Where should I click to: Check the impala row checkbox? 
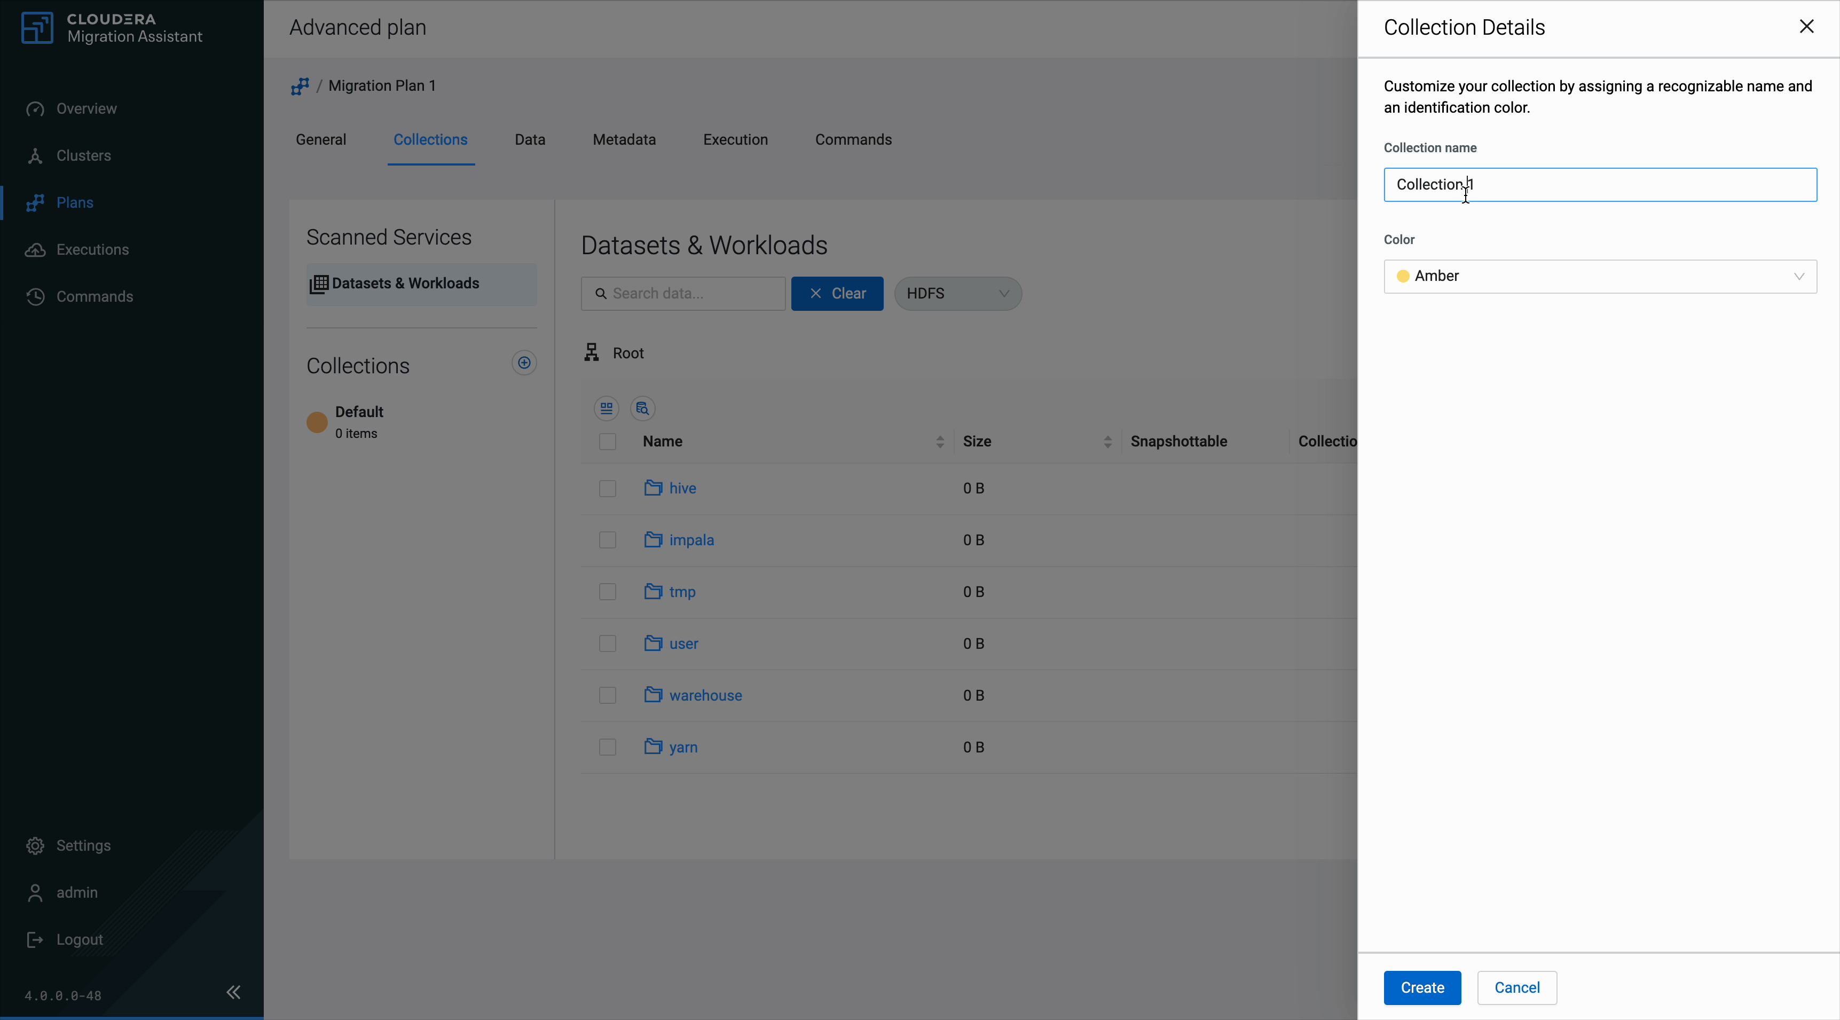(608, 540)
